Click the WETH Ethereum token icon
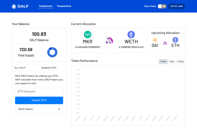 (131, 34)
